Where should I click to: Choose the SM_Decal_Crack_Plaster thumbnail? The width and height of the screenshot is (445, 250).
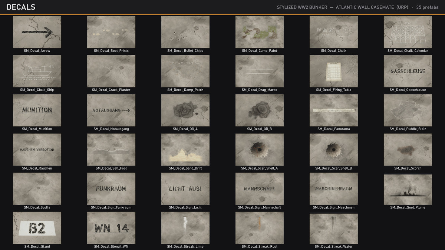pos(111,71)
